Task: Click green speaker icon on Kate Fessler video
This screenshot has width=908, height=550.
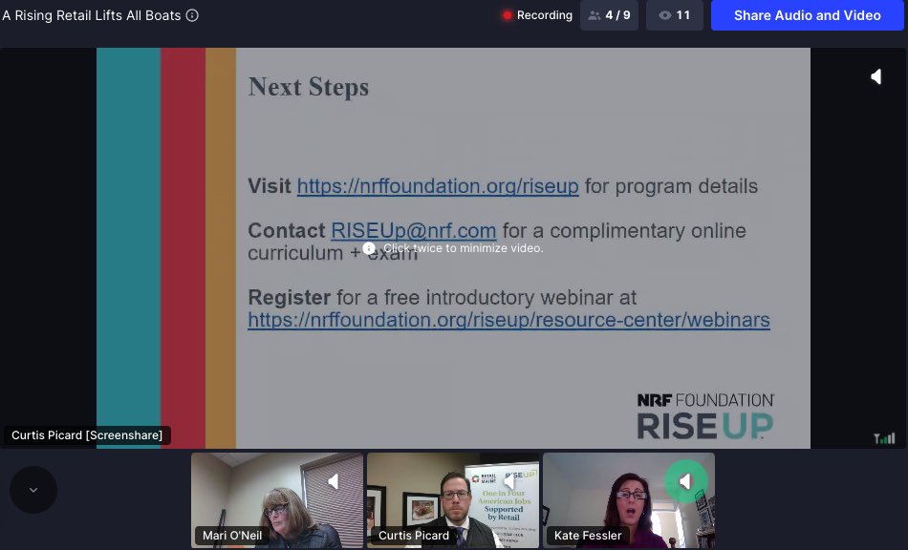Action: 686,481
